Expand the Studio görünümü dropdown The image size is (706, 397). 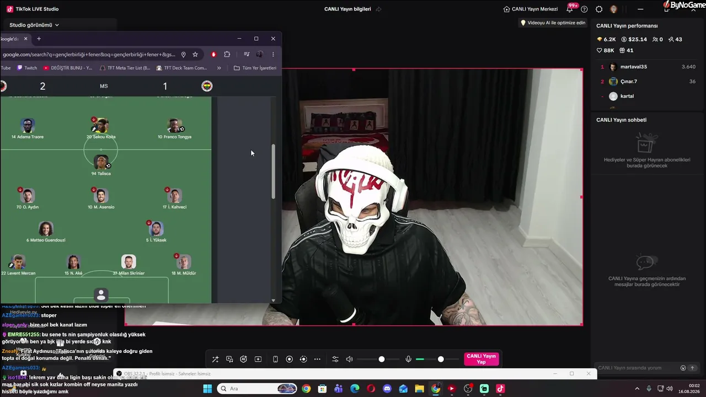[x=34, y=25]
